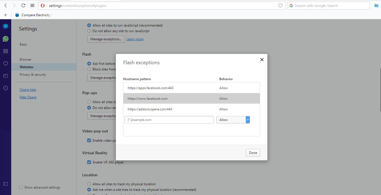Select Ask me when site tracks location

pyautogui.click(x=89, y=190)
